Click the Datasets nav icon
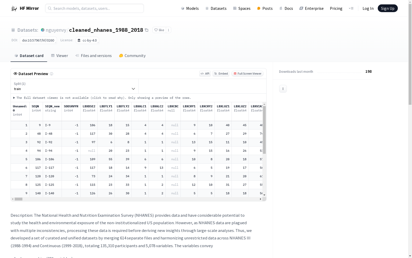 [x=207, y=9]
